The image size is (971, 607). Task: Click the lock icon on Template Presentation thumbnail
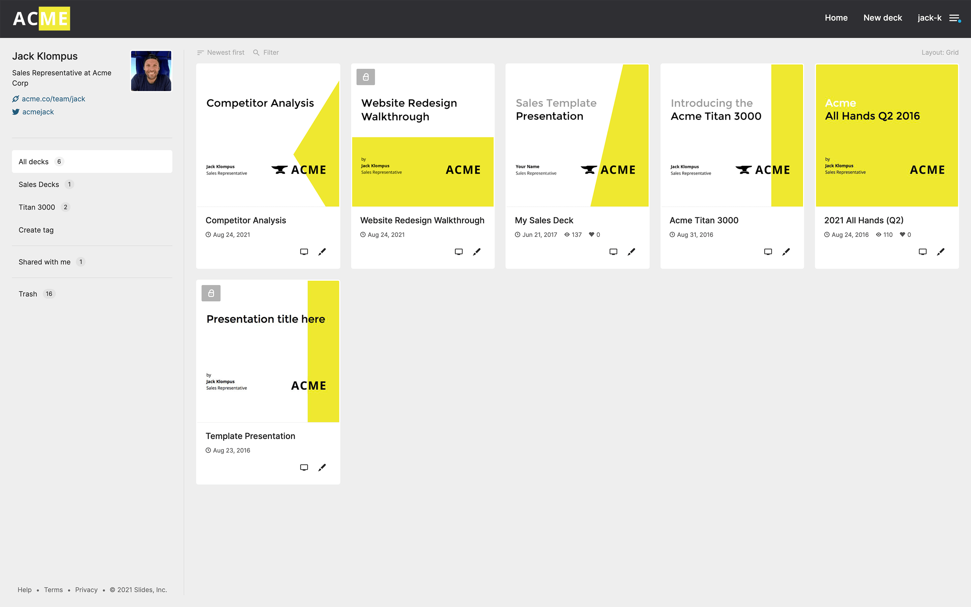(x=211, y=293)
